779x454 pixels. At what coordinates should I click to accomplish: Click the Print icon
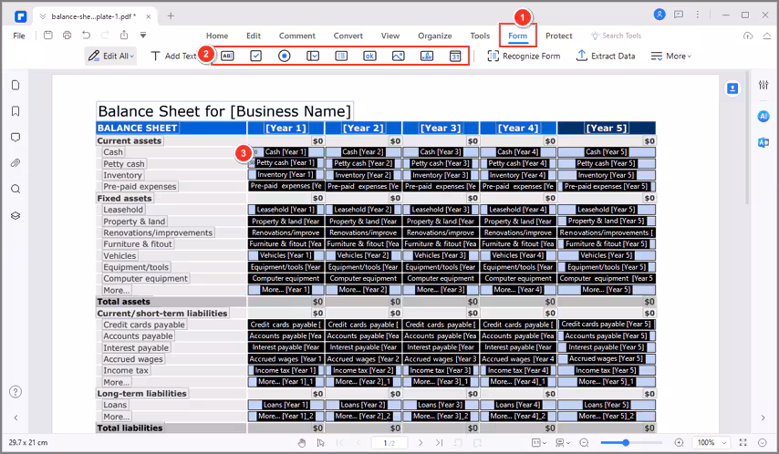point(68,36)
